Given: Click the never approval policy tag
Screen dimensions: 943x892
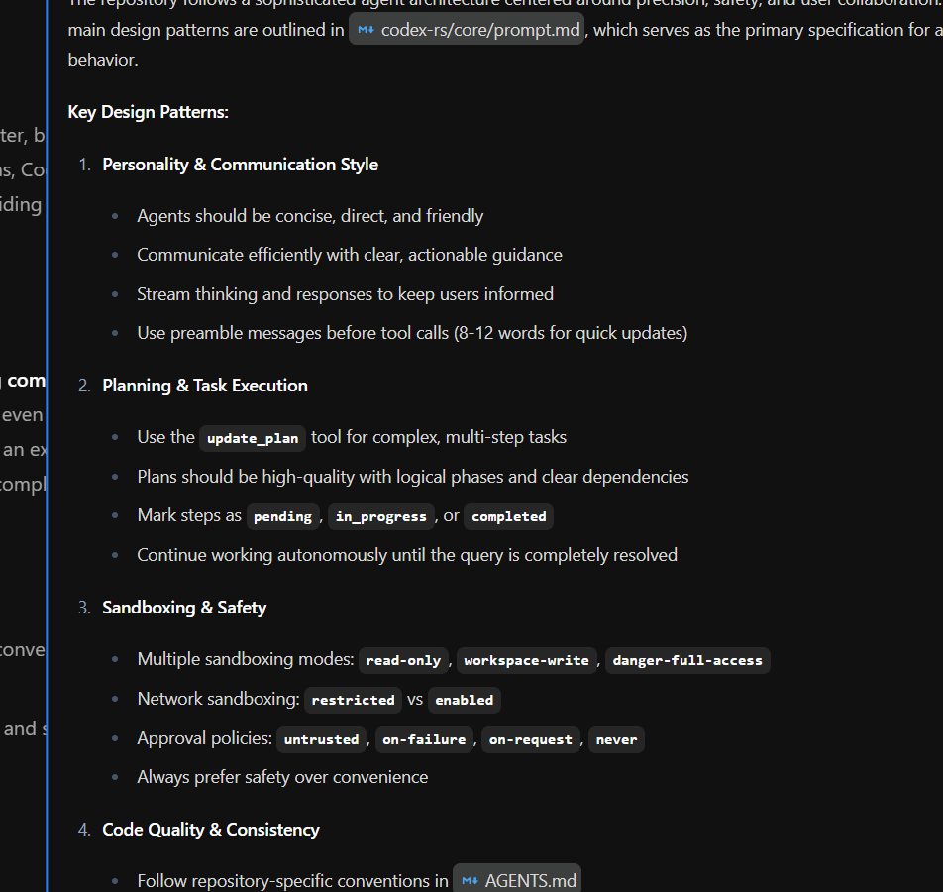Looking at the screenshot, I should pyautogui.click(x=616, y=740).
